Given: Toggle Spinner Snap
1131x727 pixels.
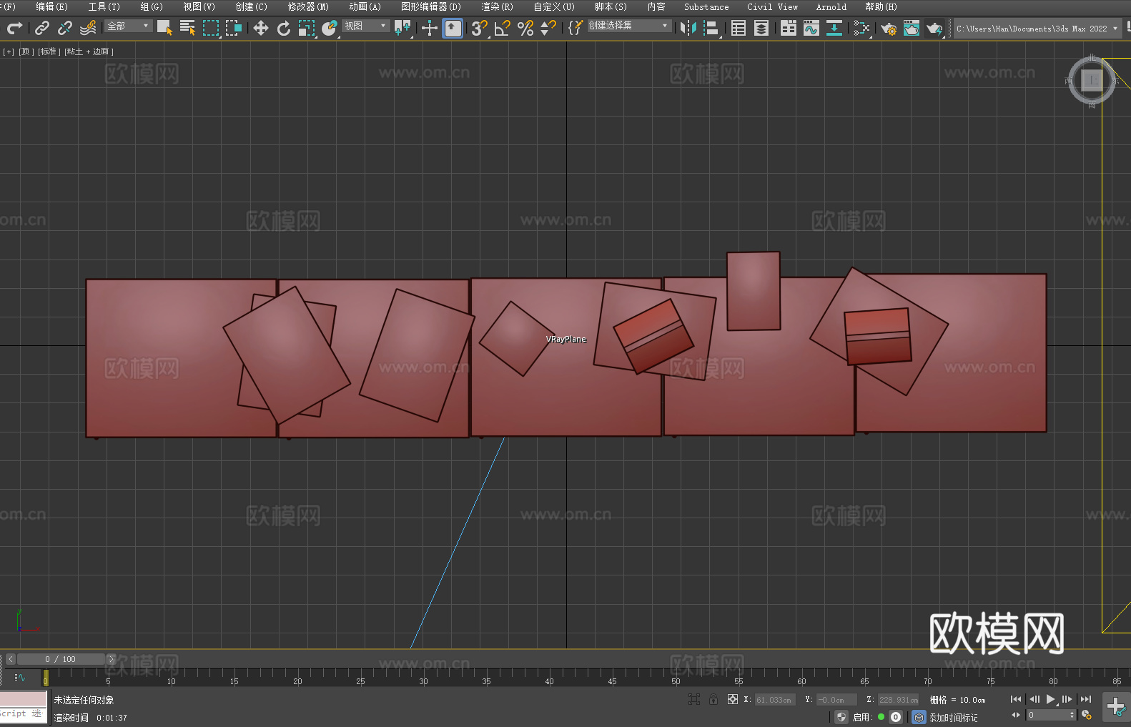Looking at the screenshot, I should 548,28.
